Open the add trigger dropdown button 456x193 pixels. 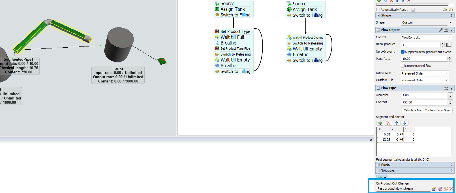click(x=385, y=177)
